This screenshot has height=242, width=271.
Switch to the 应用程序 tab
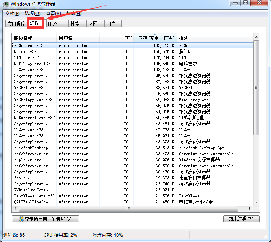(x=16, y=24)
